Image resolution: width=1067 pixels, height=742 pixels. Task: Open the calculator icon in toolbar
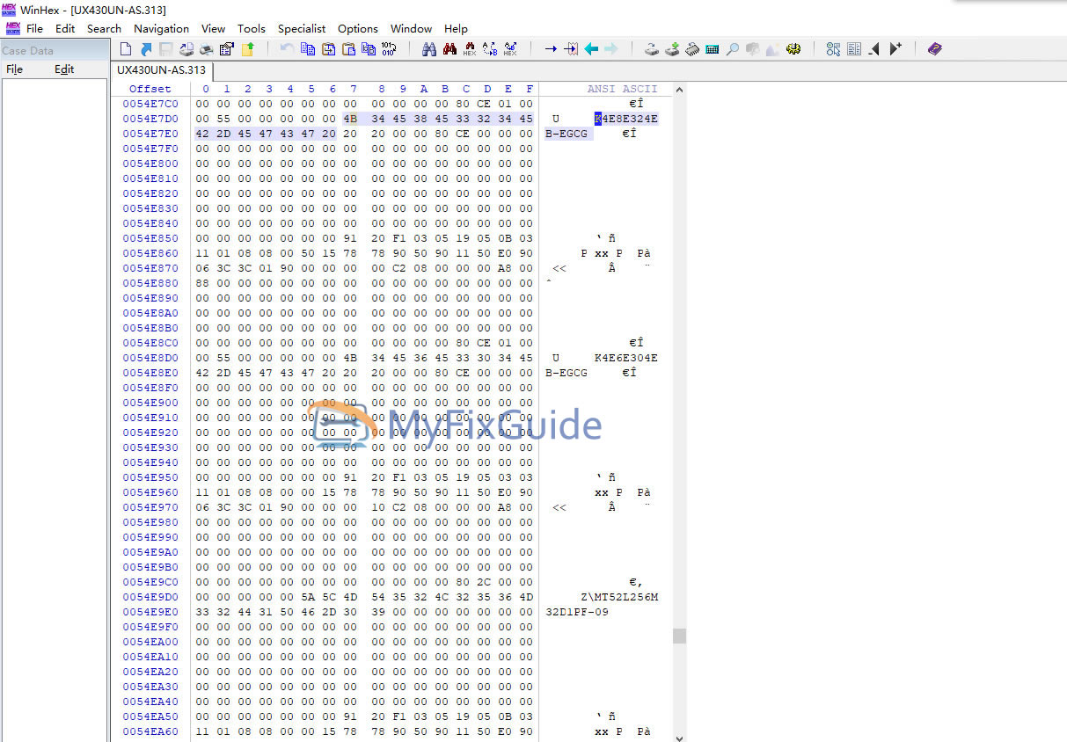[713, 49]
